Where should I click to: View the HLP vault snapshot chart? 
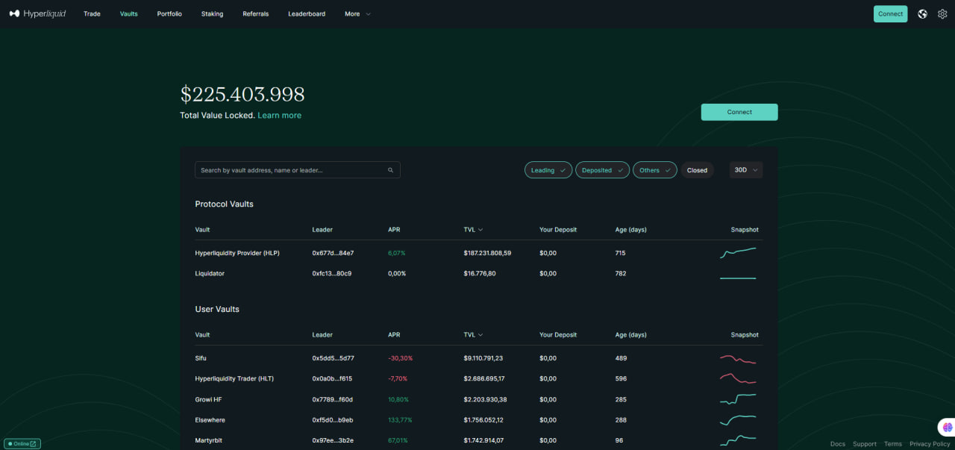tap(738, 253)
